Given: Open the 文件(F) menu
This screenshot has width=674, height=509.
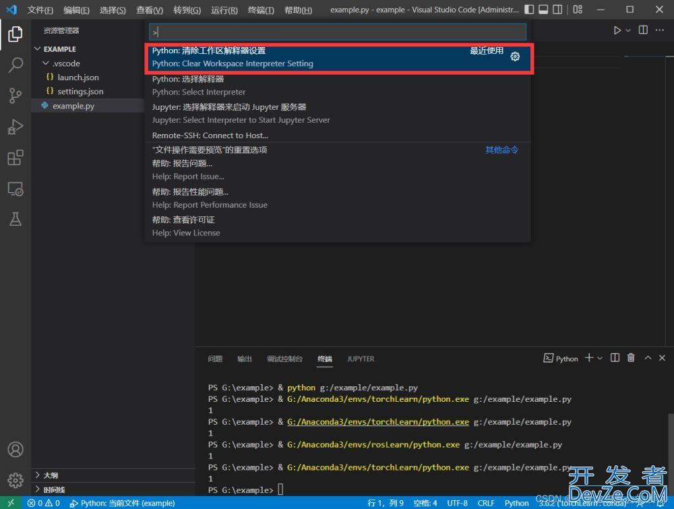Looking at the screenshot, I should (x=40, y=10).
